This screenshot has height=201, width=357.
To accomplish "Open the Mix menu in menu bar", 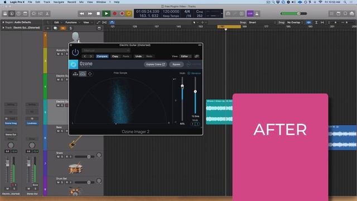I will (x=81, y=2).
